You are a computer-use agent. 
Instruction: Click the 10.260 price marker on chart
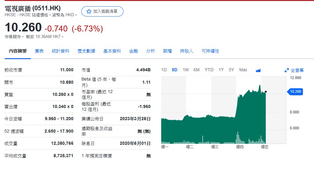click(295, 92)
